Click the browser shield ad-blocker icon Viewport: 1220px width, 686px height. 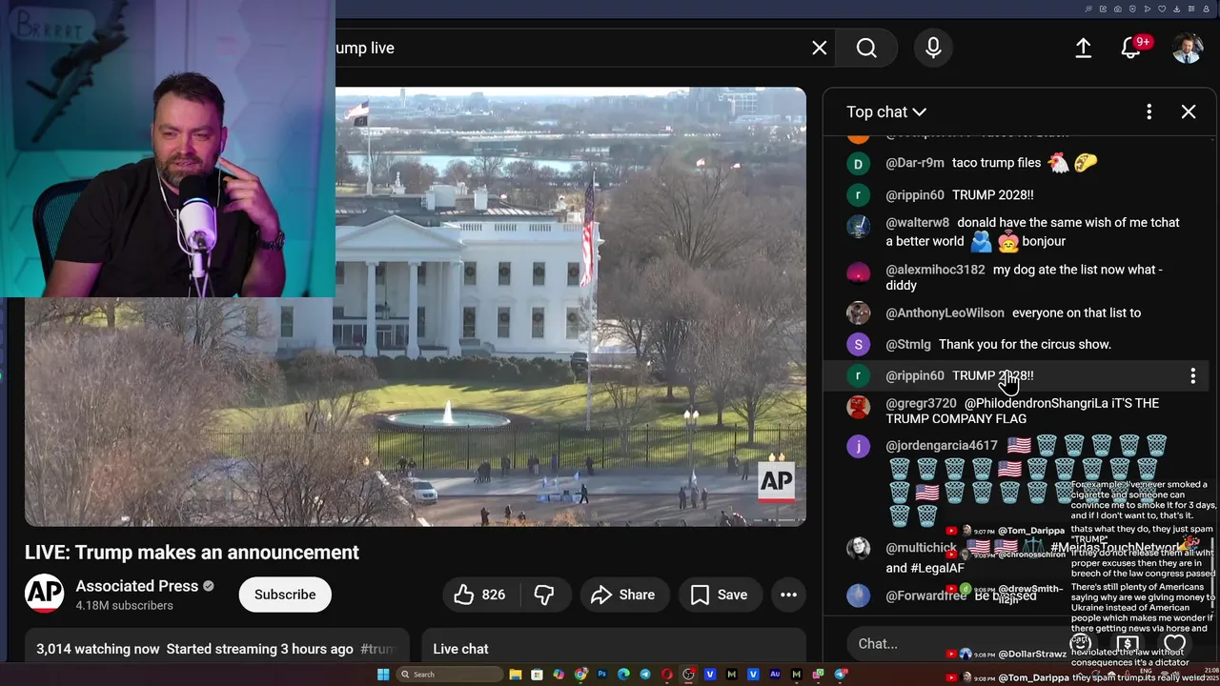click(x=1132, y=9)
